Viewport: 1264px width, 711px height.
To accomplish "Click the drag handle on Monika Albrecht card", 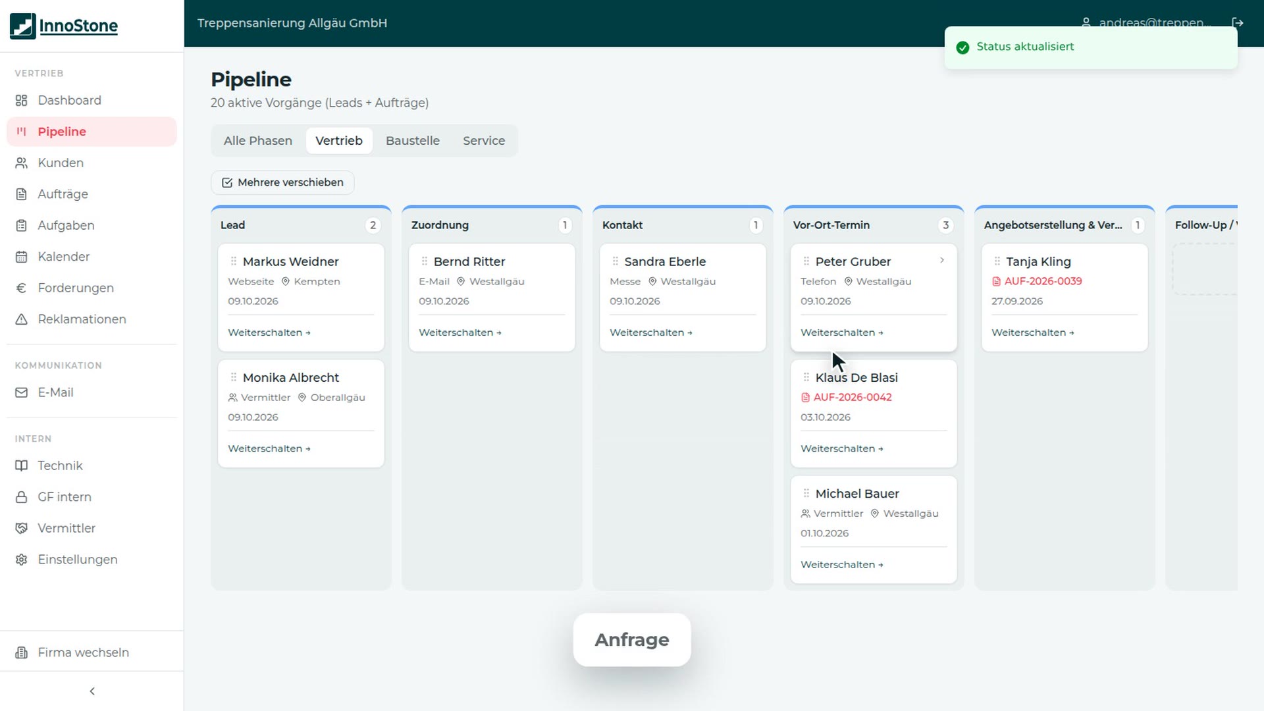I will [234, 377].
